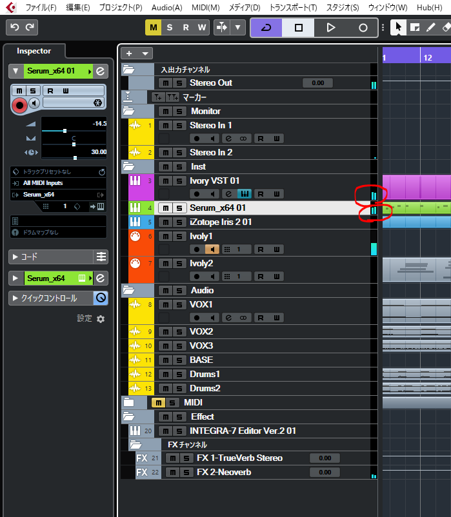Open the ファイル(F) menu
The height and width of the screenshot is (517, 451).
41,7
